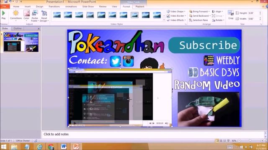The height and width of the screenshot is (150, 268).
Task: Open the Video Shape dropdown
Action: pyautogui.click(x=176, y=11)
